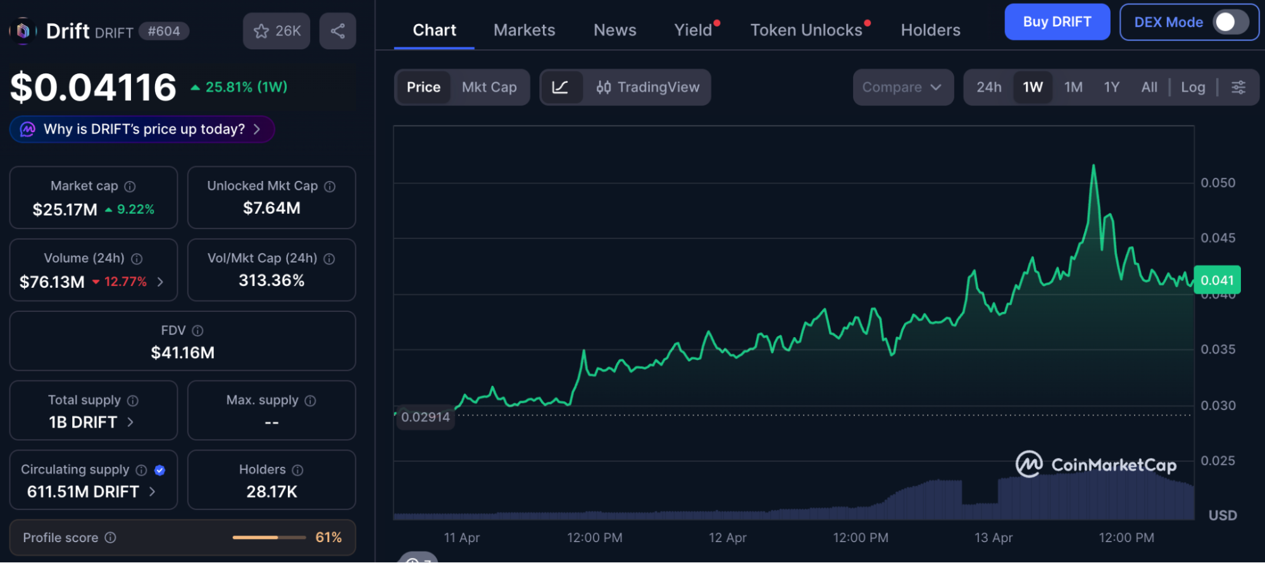Click the share icon next to watchlist
Image resolution: width=1265 pixels, height=563 pixels.
point(337,31)
